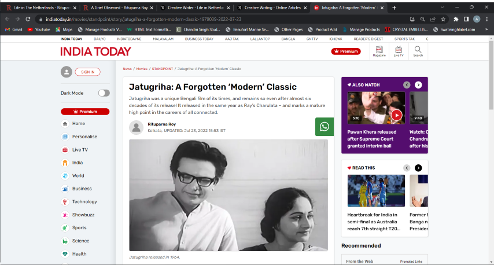Open the Live TV icon in header
Viewport: 494px width, 265px height.
pyautogui.click(x=399, y=51)
